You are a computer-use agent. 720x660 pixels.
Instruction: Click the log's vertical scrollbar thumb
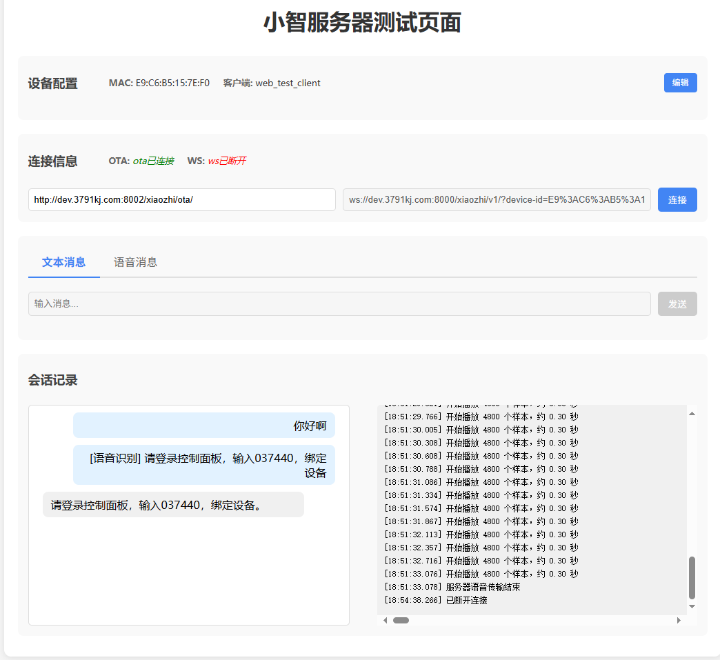692,577
